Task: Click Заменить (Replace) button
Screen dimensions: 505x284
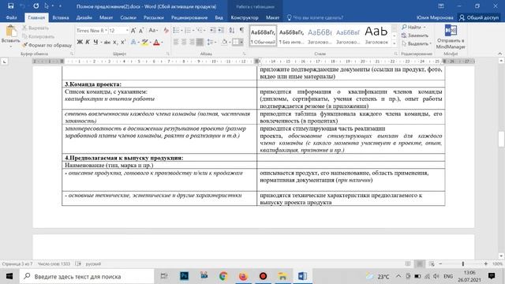Action: coord(415,35)
